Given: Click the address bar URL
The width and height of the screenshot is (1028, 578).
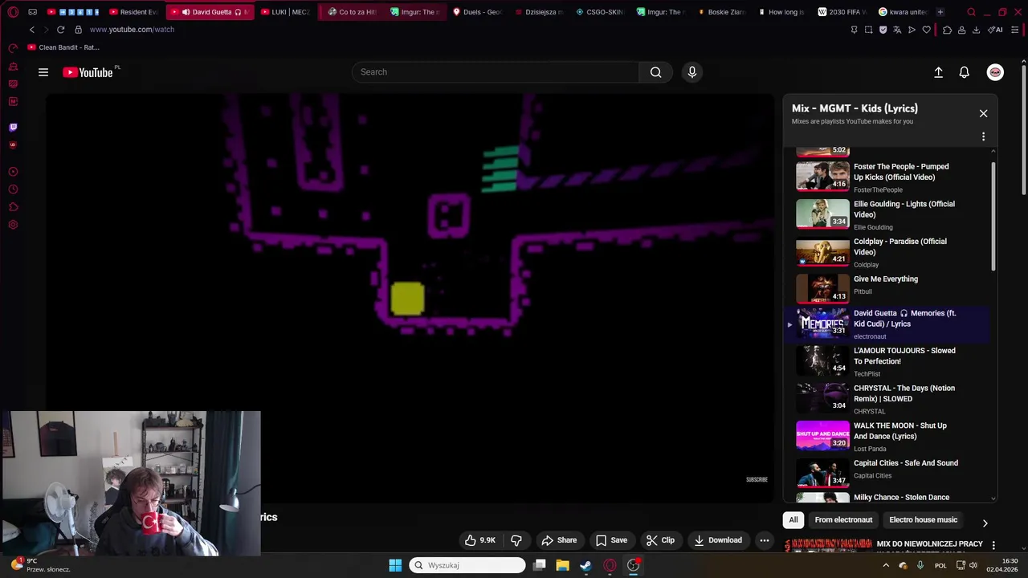Looking at the screenshot, I should [x=132, y=30].
